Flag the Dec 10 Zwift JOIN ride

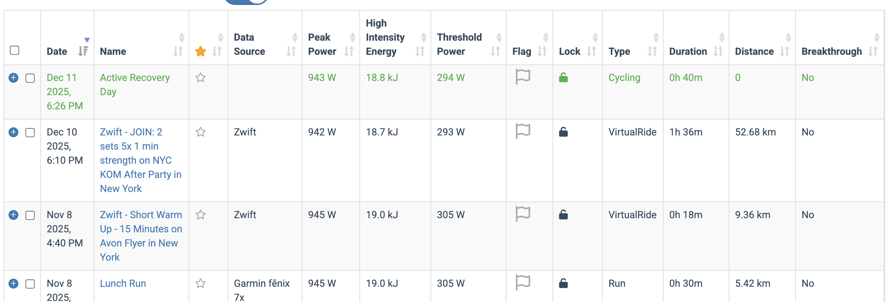click(522, 131)
